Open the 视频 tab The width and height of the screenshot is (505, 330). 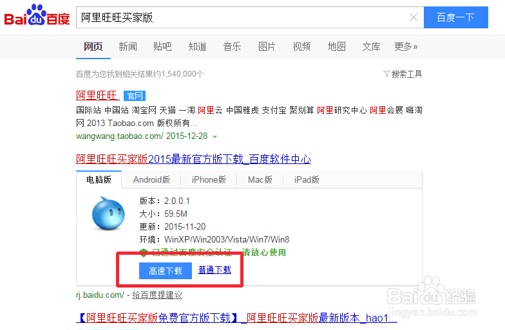pos(301,46)
